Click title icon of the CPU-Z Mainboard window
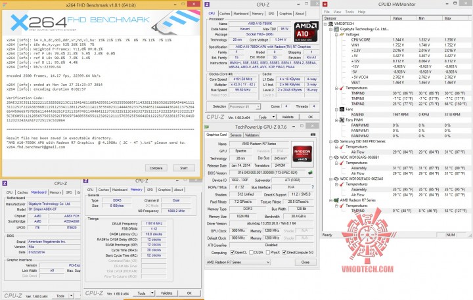 point(5,183)
